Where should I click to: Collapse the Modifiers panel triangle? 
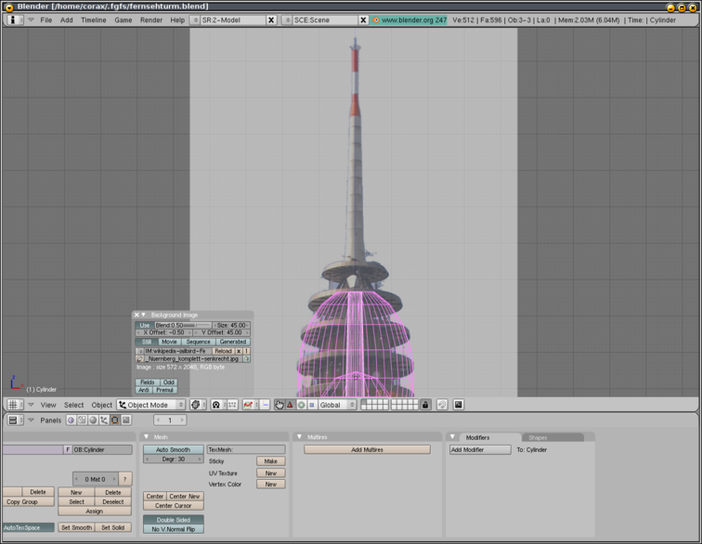(x=452, y=436)
